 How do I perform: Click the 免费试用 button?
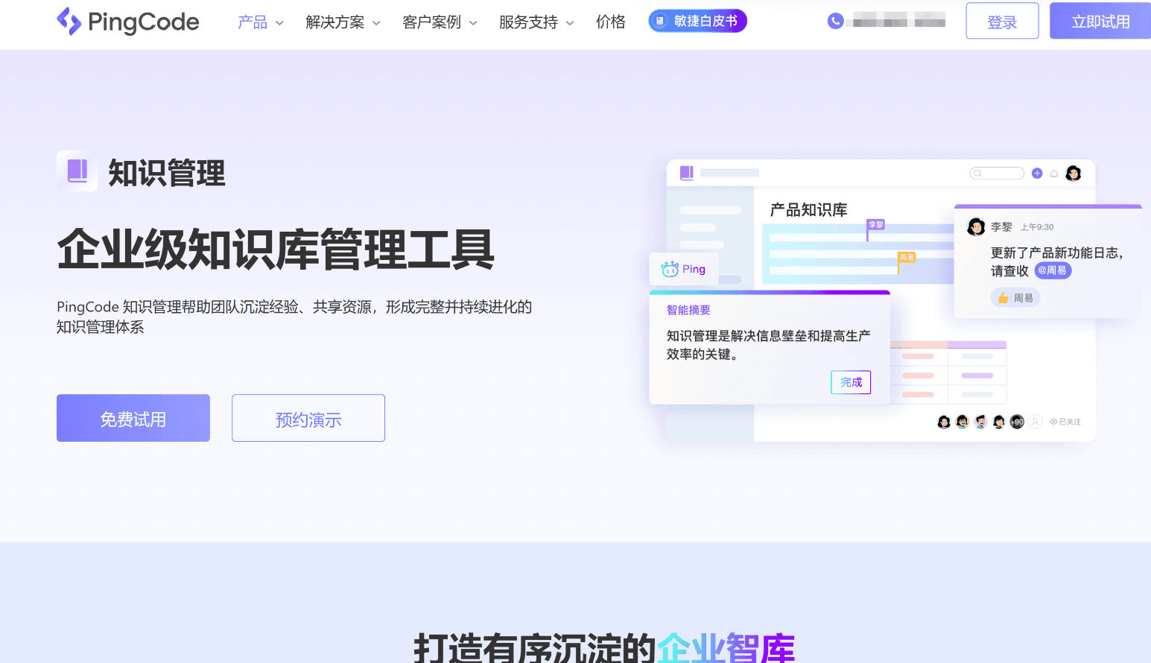pyautogui.click(x=133, y=418)
